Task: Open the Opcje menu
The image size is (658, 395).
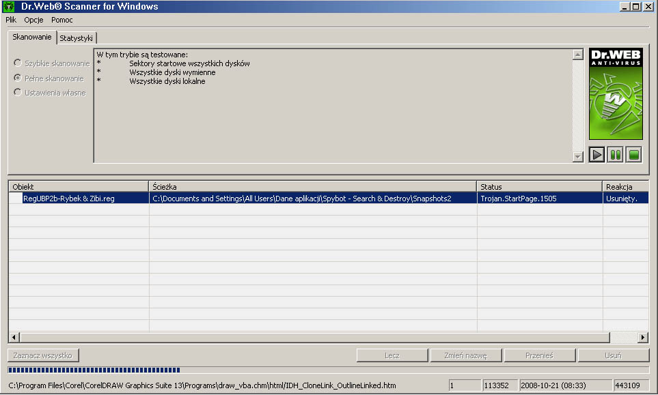Action: 33,20
